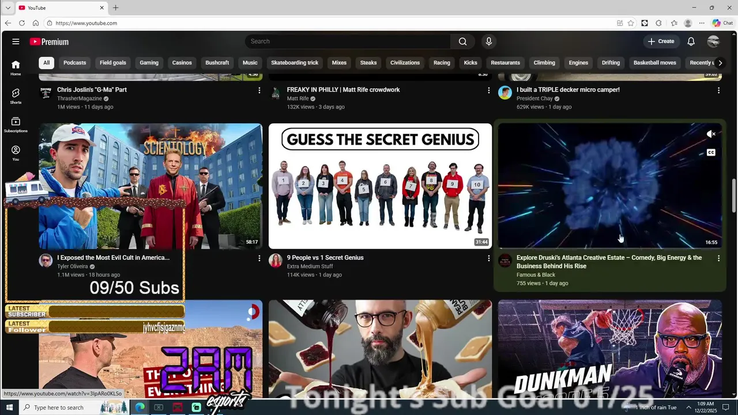This screenshot has height=415, width=738.
Task: Open Windows Start menu
Action: (x=9, y=408)
